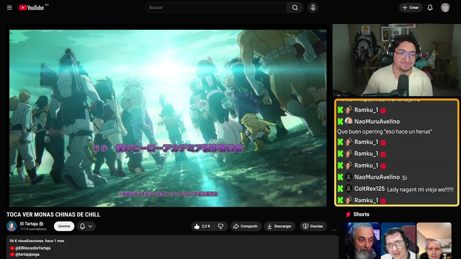
Task: Click the 'Que buen opening' chat message
Action: [384, 132]
